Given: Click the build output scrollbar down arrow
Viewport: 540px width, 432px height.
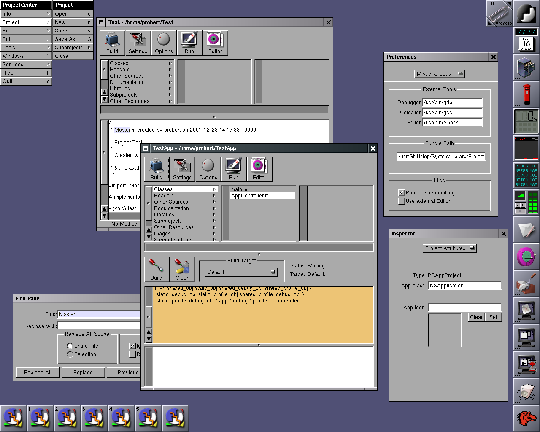Looking at the screenshot, I should pyautogui.click(x=148, y=339).
